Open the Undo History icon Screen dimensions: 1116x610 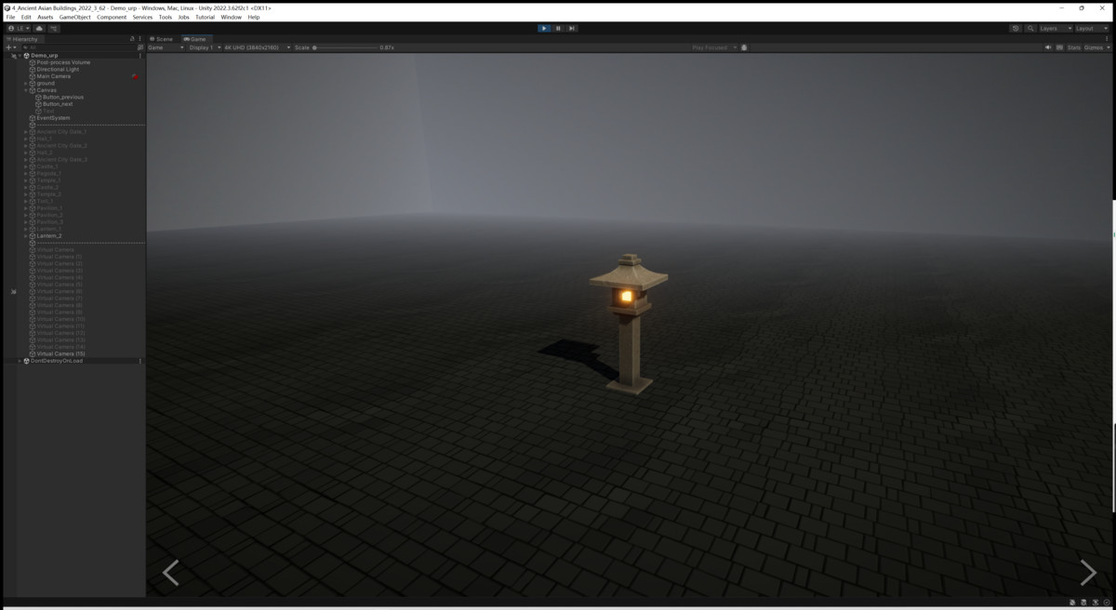pos(1016,28)
